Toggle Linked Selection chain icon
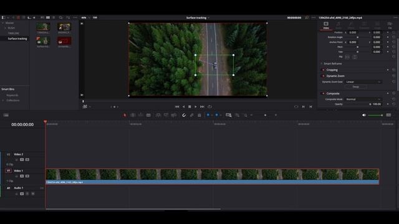399x224 pixels. tap(191, 115)
